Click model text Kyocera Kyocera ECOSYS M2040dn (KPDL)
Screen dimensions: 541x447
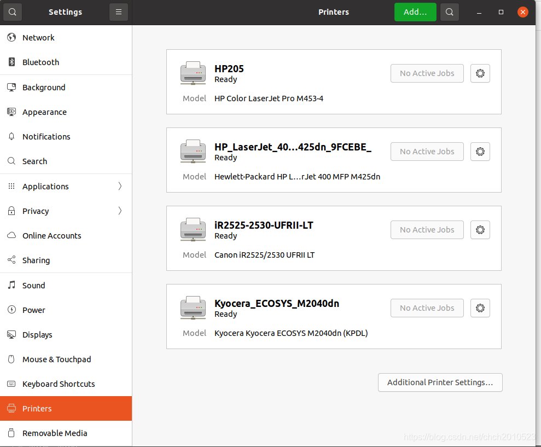(291, 333)
